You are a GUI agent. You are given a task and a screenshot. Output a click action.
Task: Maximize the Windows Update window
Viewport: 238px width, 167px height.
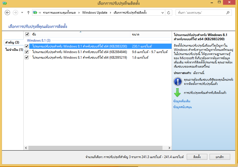tap(219, 2)
